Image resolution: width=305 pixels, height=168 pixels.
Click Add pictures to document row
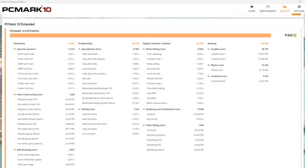click(111, 124)
